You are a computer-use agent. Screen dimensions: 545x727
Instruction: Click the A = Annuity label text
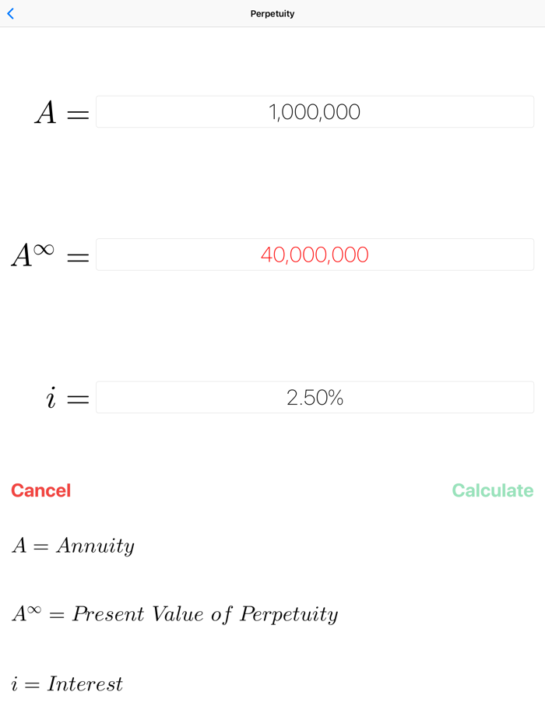click(73, 546)
